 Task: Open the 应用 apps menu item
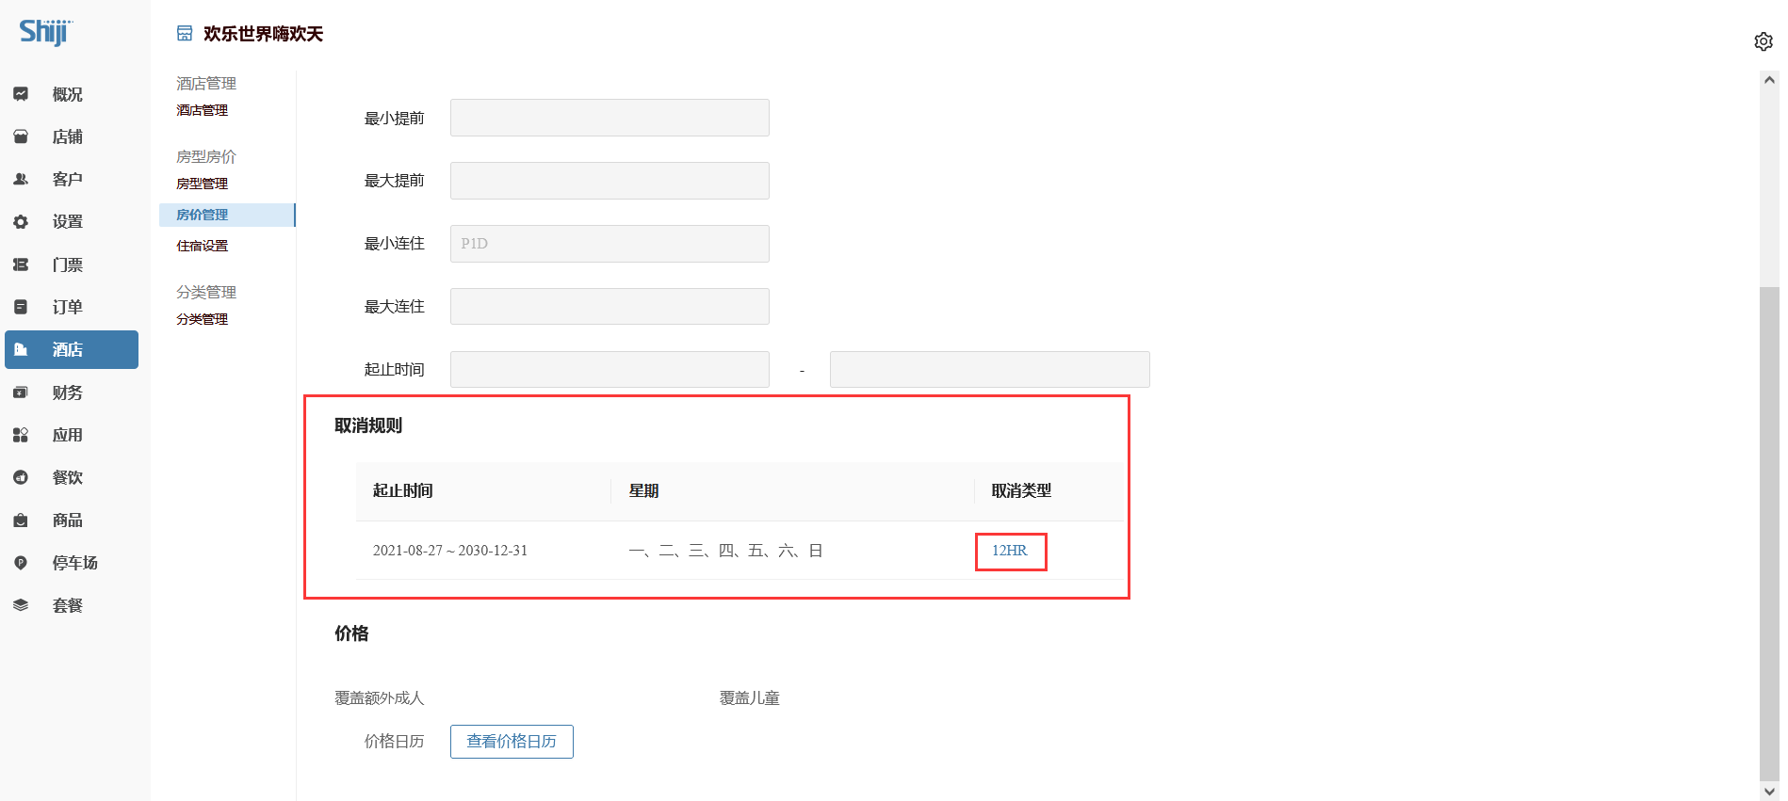coord(68,435)
